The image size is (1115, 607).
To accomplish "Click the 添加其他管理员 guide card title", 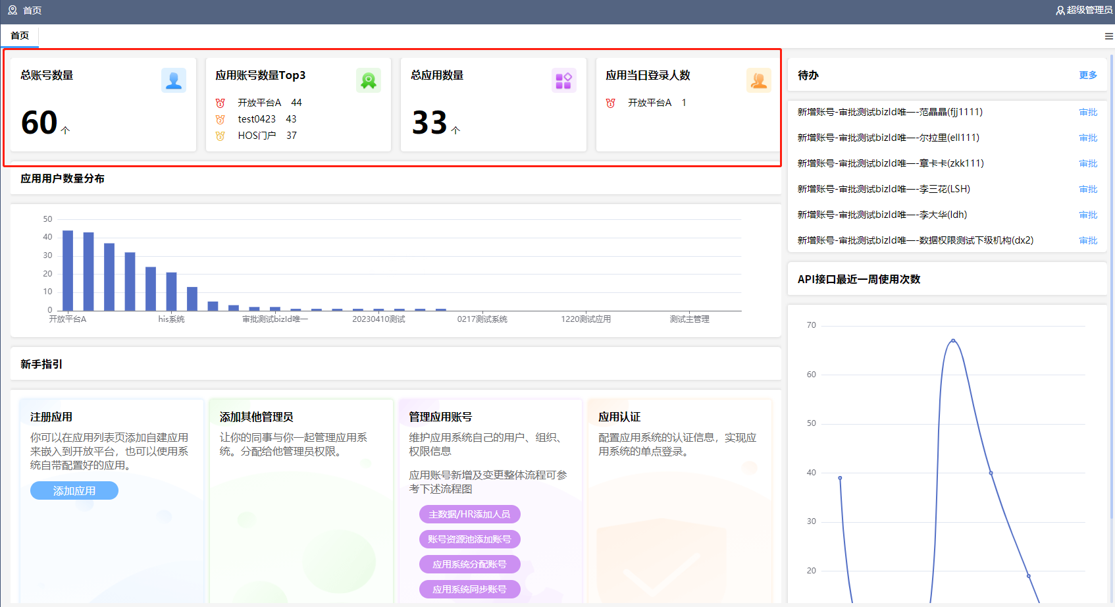I will coord(257,417).
